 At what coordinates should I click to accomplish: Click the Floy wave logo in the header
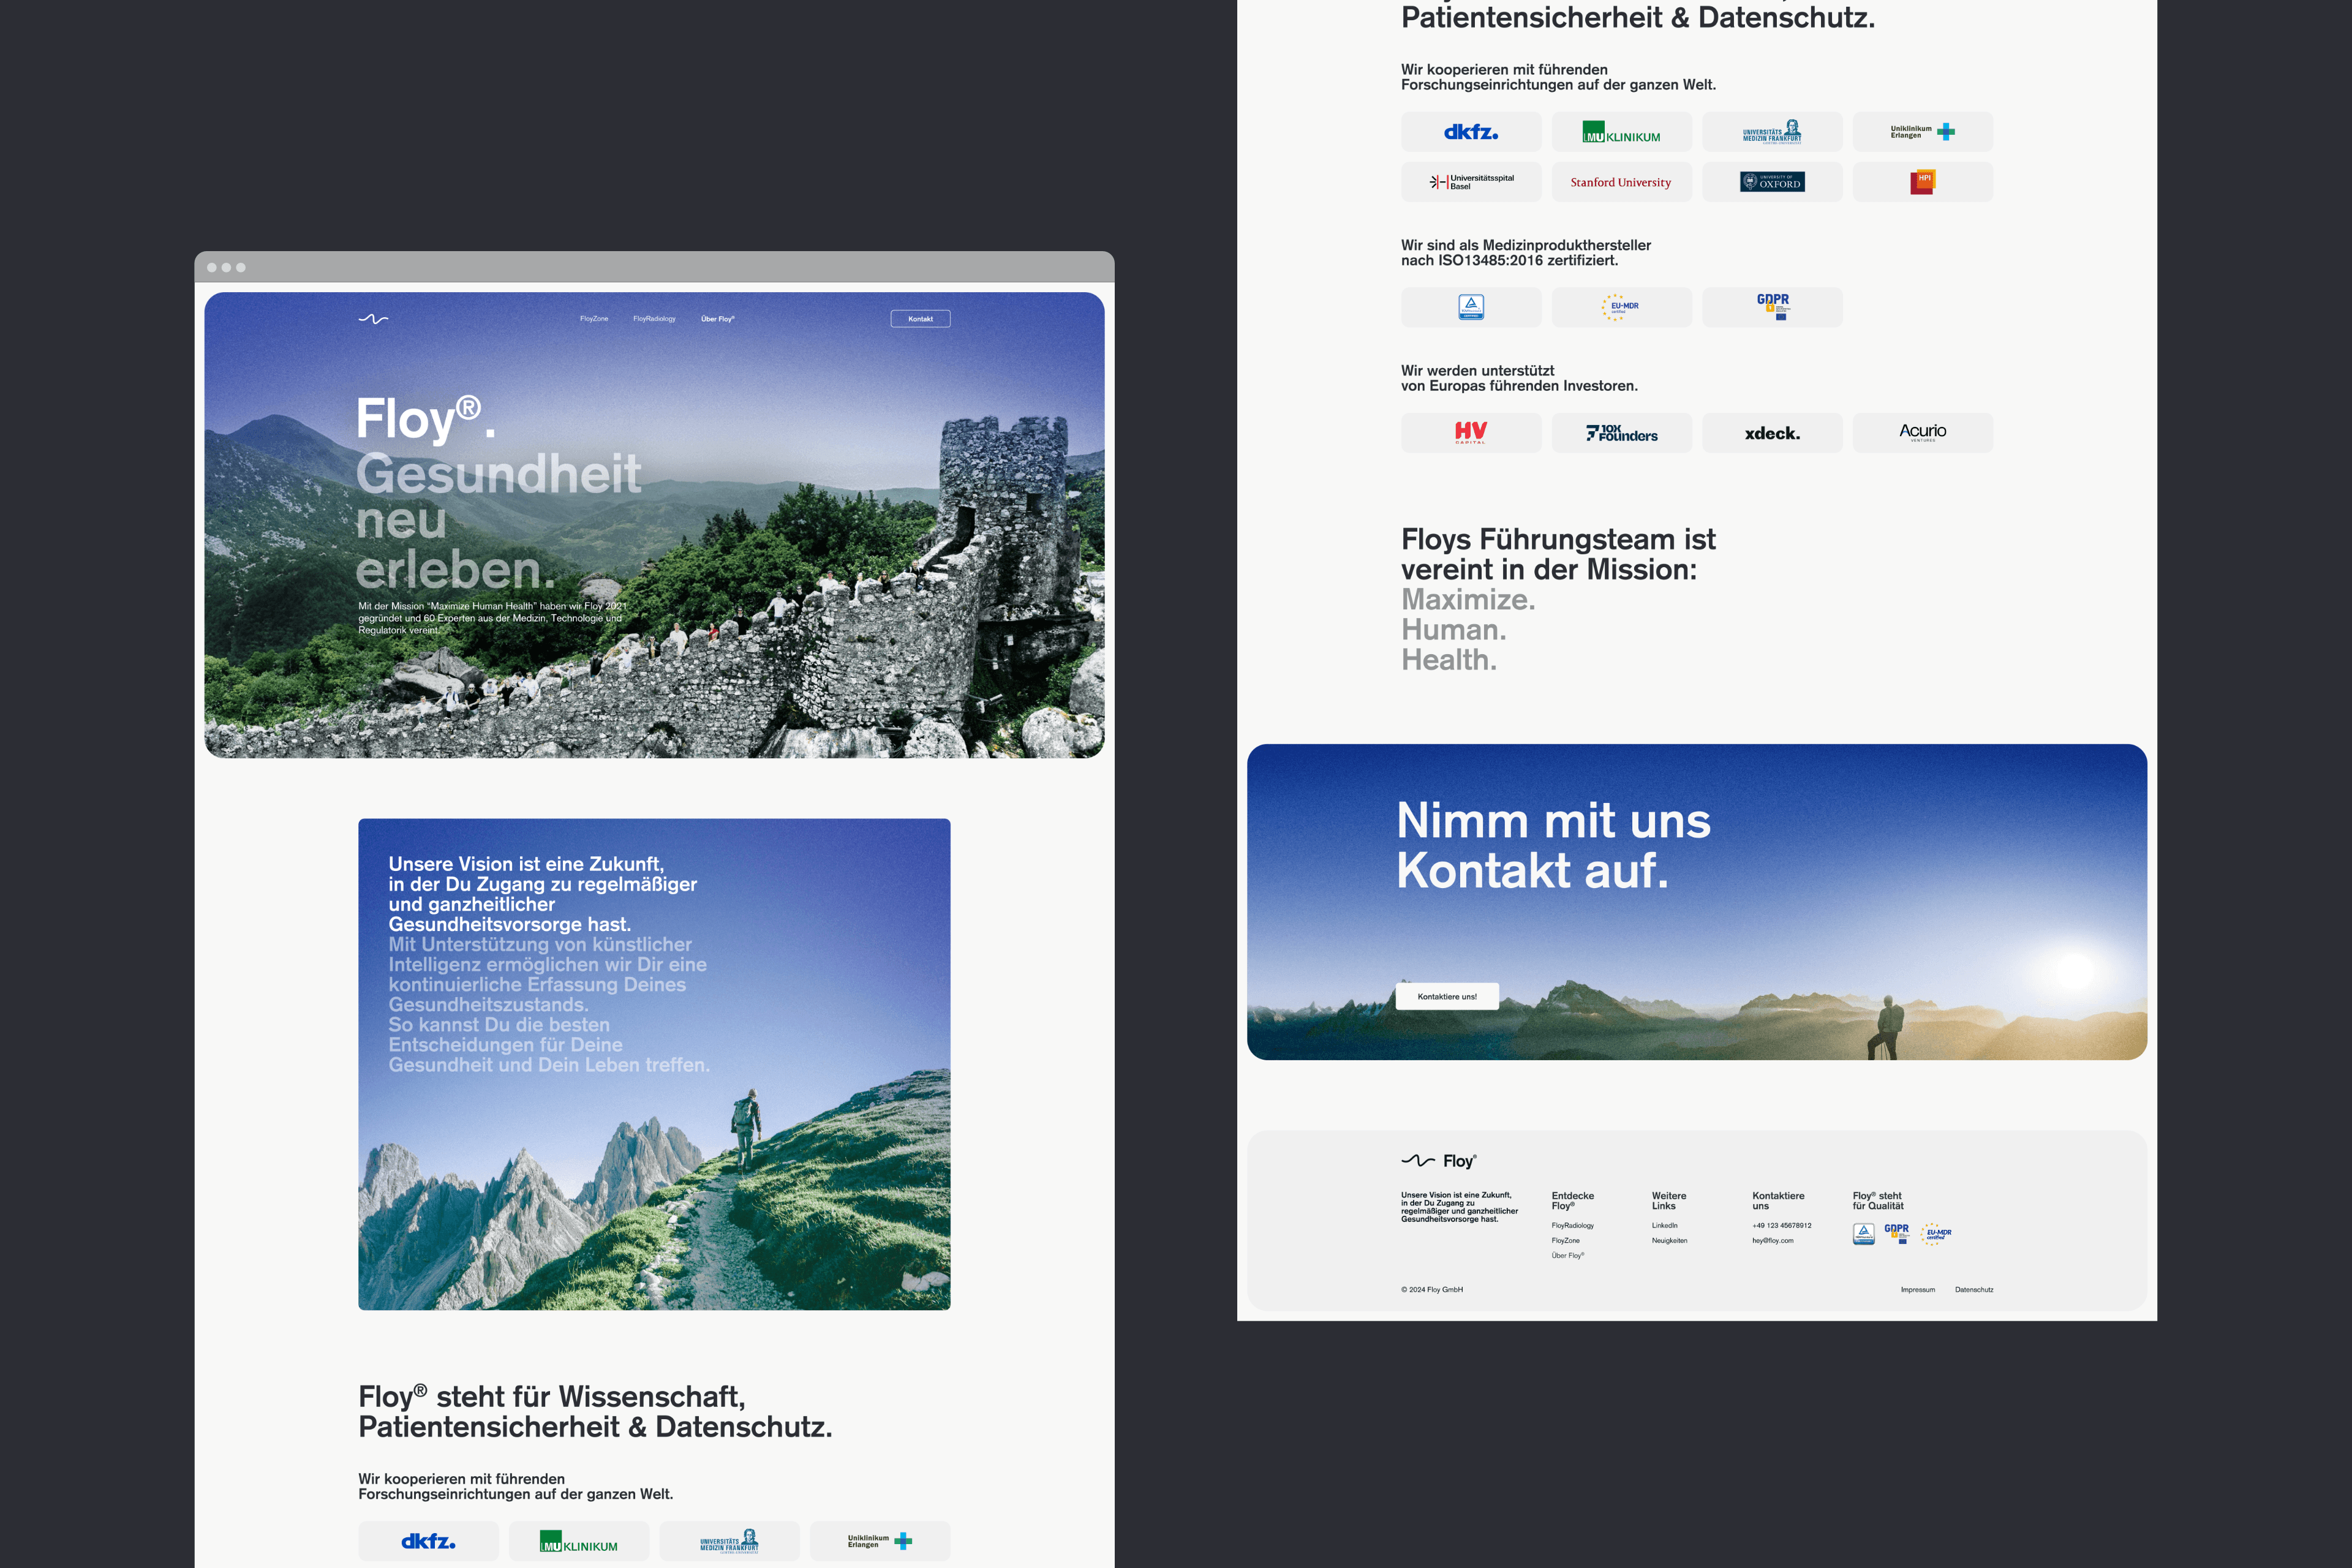point(373,319)
